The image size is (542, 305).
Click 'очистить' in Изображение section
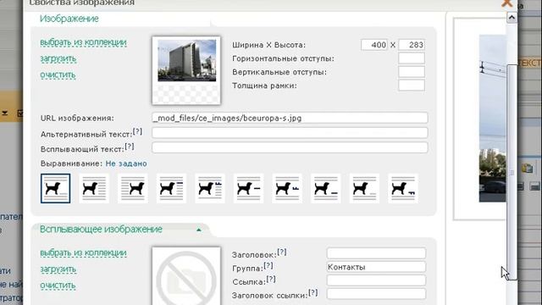coord(58,75)
